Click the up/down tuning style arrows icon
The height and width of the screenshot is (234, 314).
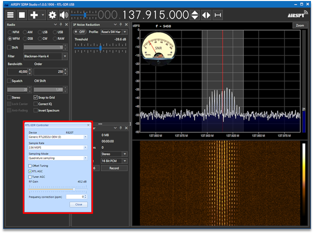pos(195,15)
